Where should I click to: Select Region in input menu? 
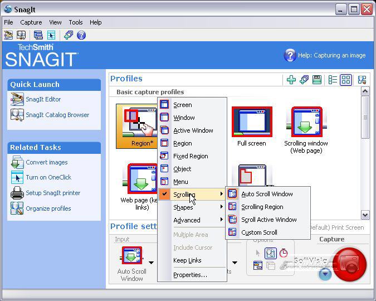pos(192,143)
